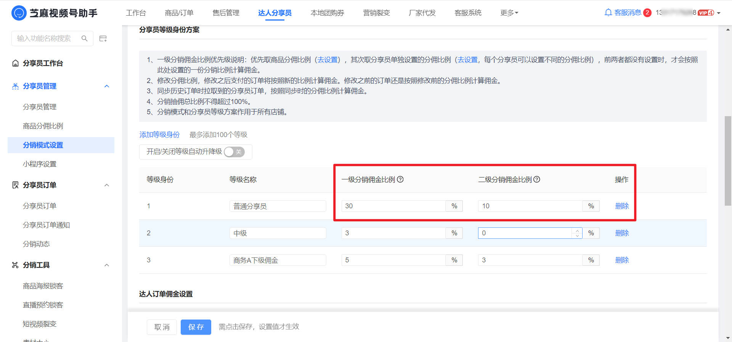
Task: Collapse the 分销工具 section chevron
Action: coord(107,265)
